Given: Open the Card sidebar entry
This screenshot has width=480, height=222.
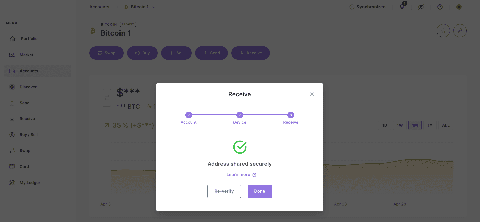Looking at the screenshot, I should [24, 167].
